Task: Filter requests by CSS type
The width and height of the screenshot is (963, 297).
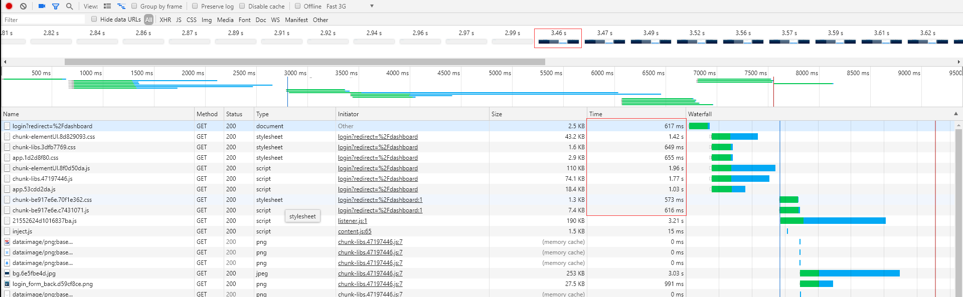Action: (192, 20)
